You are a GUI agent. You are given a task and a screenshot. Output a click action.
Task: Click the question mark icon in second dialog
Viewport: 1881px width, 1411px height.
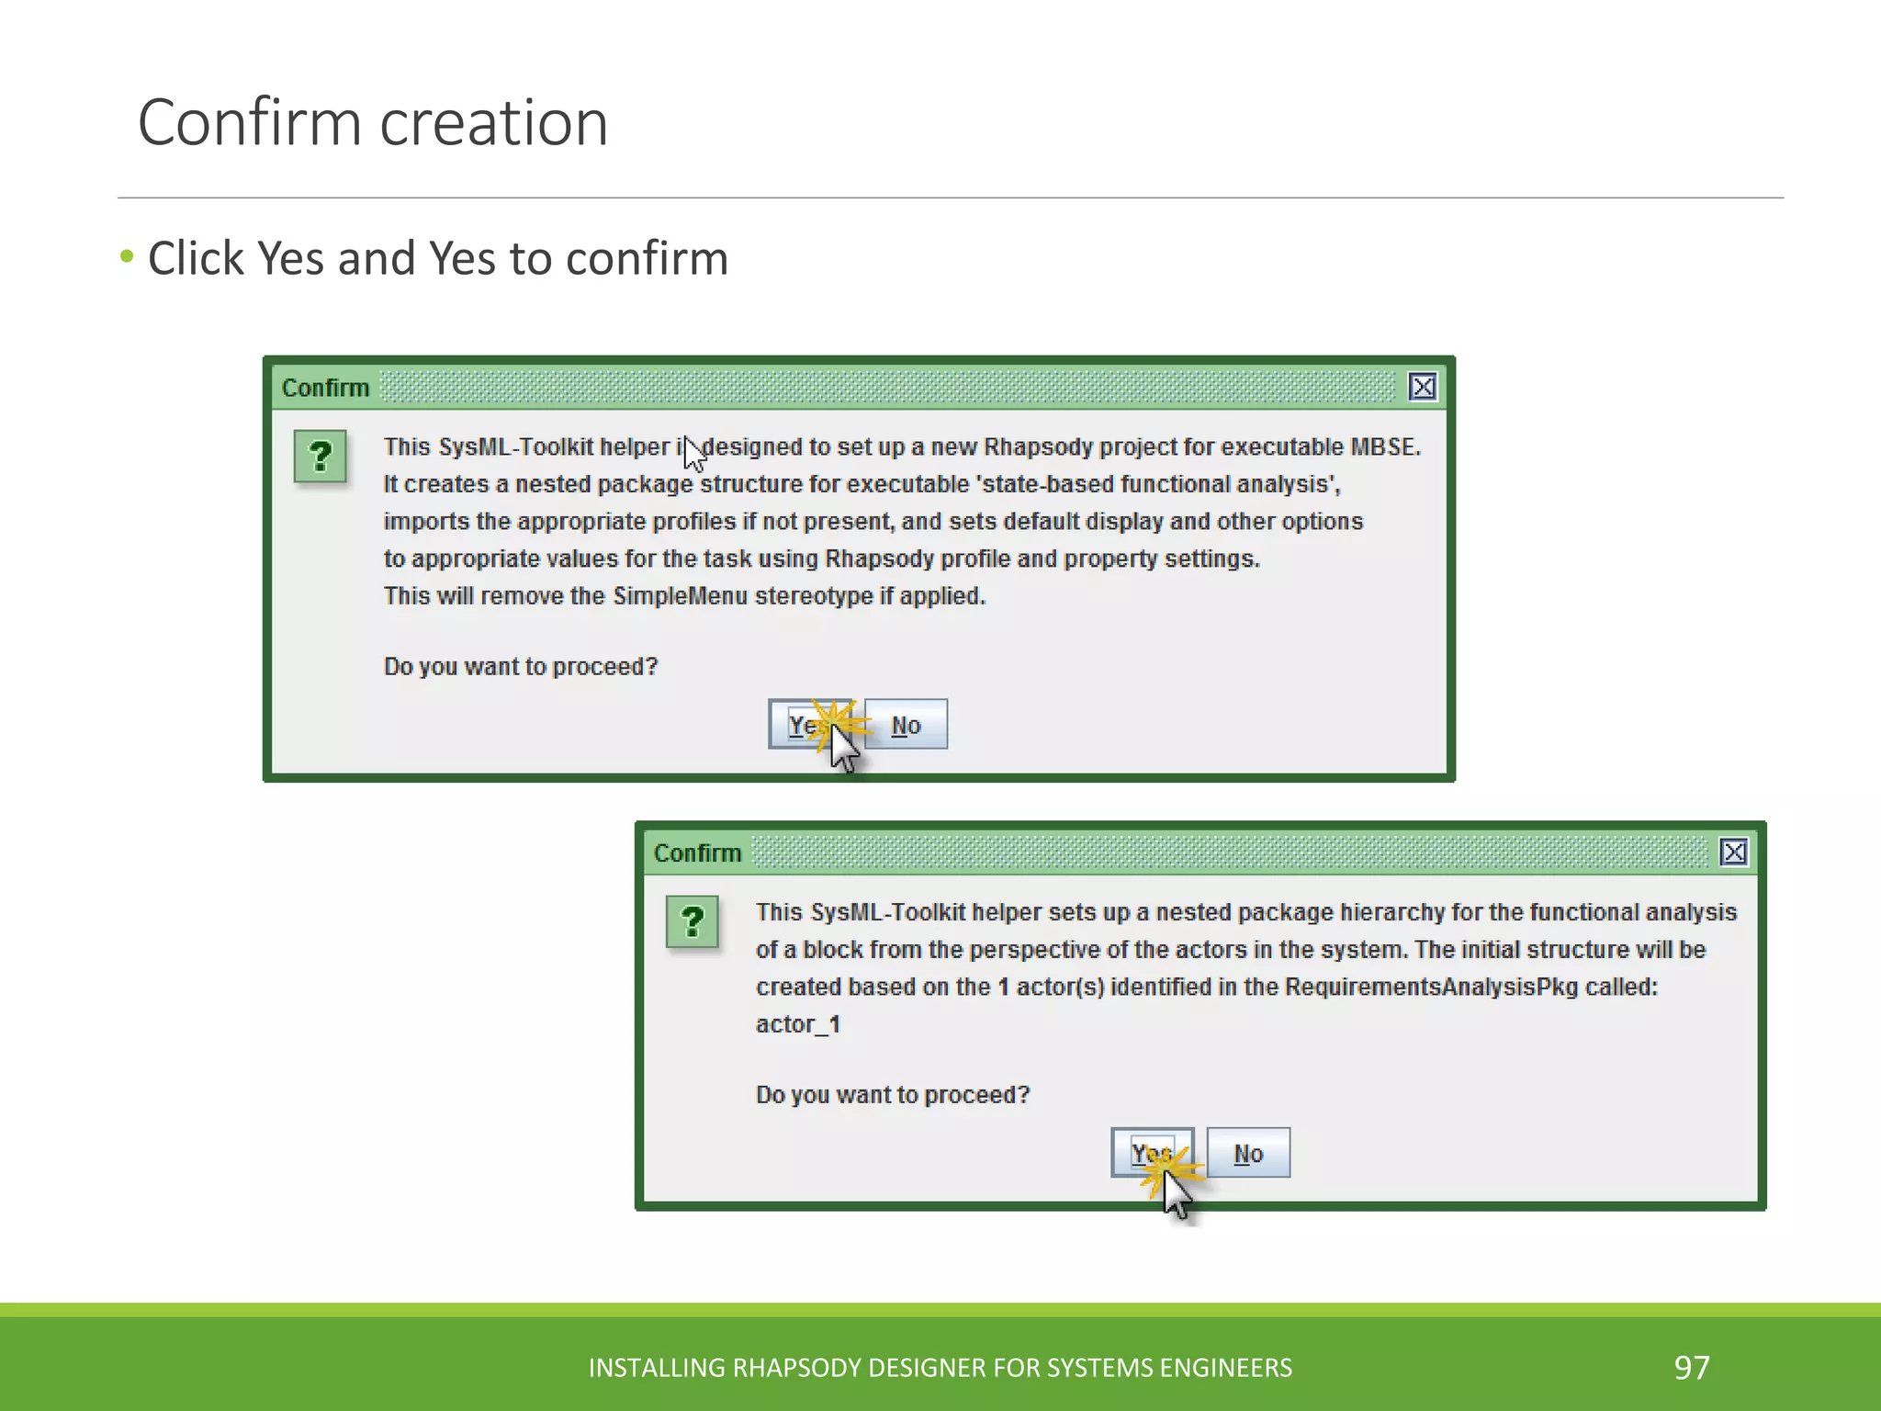(692, 921)
